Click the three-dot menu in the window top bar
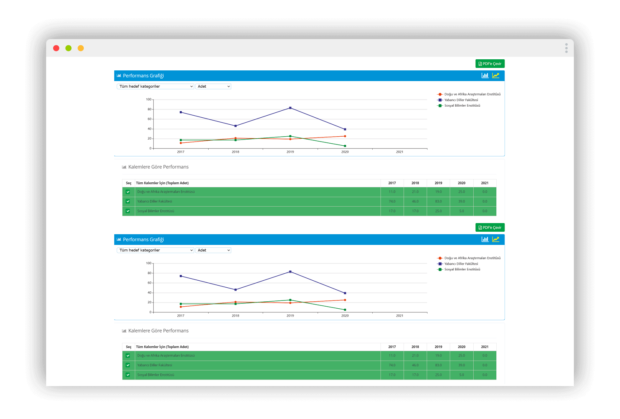Image resolution: width=620 pixels, height=419 pixels. pos(566,48)
